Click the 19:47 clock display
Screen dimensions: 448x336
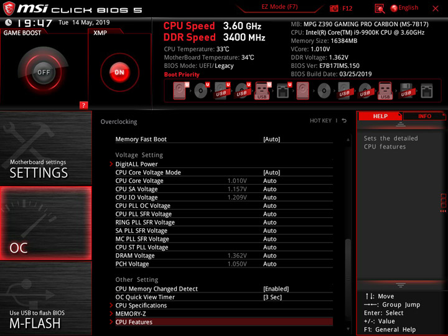[x=34, y=23]
